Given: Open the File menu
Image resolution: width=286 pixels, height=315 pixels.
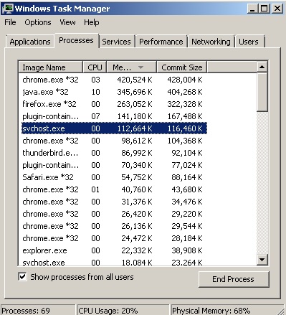Looking at the screenshot, I should point(10,22).
